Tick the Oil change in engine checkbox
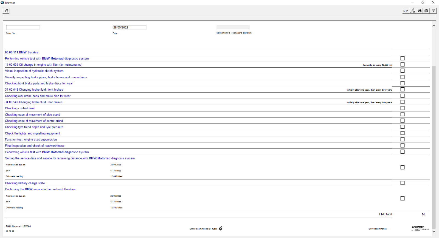The height and width of the screenshot is (238, 439). [403, 65]
